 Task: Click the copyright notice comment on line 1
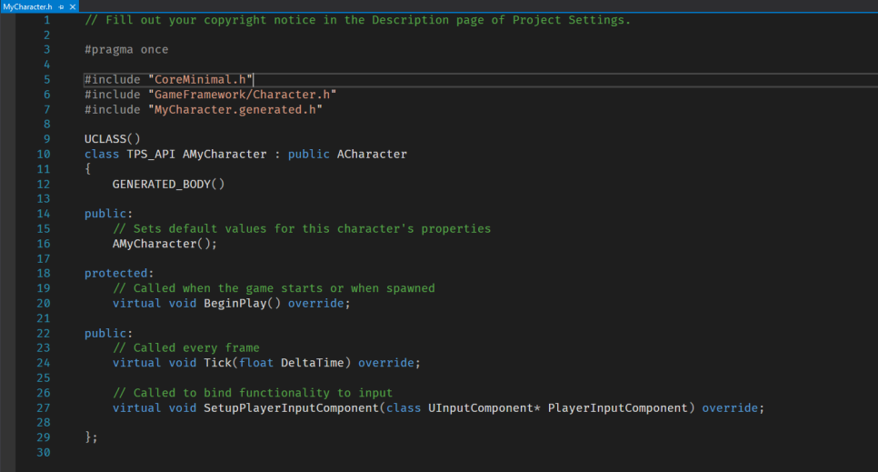click(x=357, y=20)
